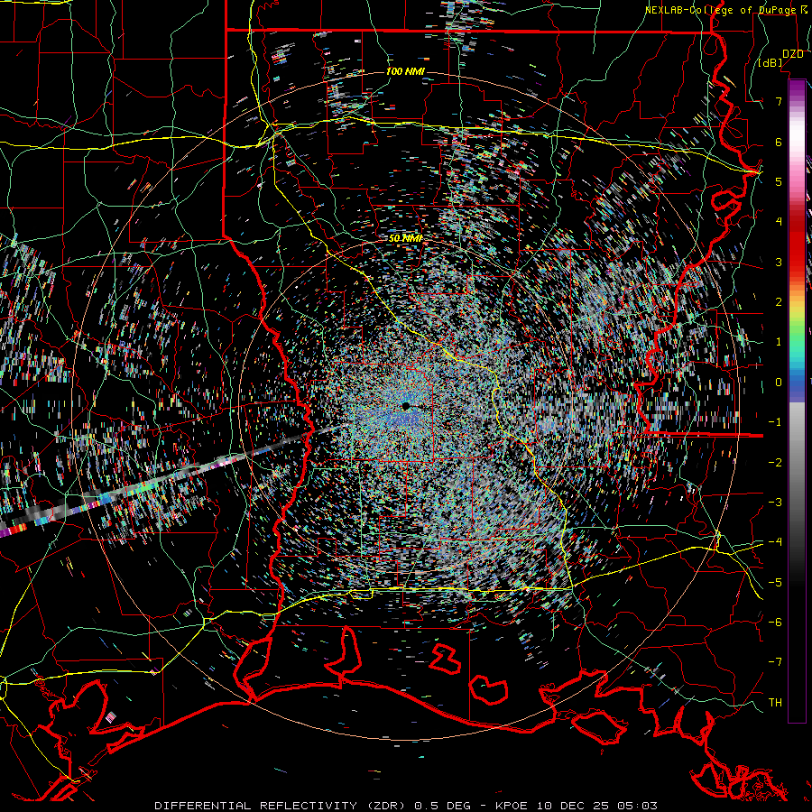812x812 pixels.
Task: Click the 50 NMI range ring label
Action: pyautogui.click(x=405, y=238)
